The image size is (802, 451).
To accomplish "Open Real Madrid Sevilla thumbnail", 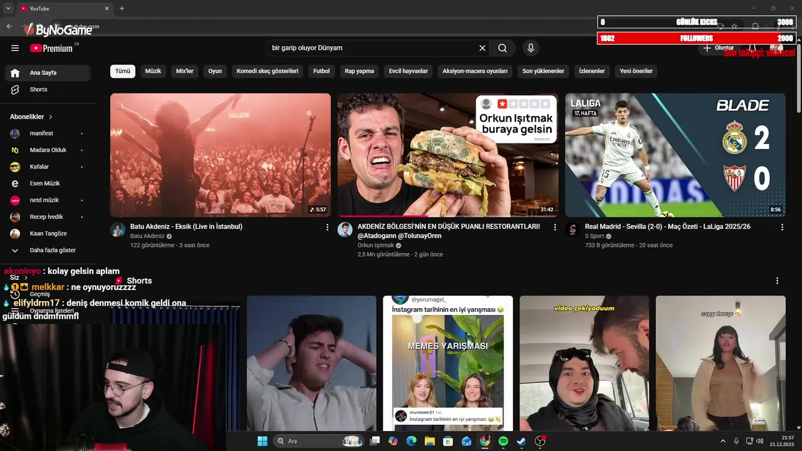I will click(675, 155).
